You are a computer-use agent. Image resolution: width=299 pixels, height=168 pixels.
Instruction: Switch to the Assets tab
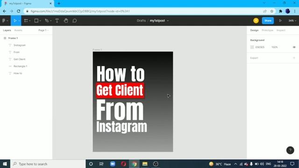(18, 30)
